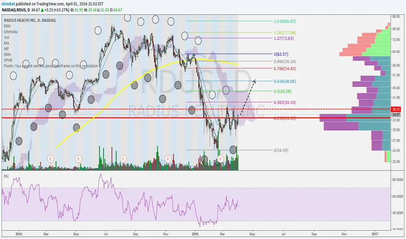This screenshot has width=406, height=239.
Task: Click the 1.27(72.83) Fibonacci label
Action: (x=284, y=39)
